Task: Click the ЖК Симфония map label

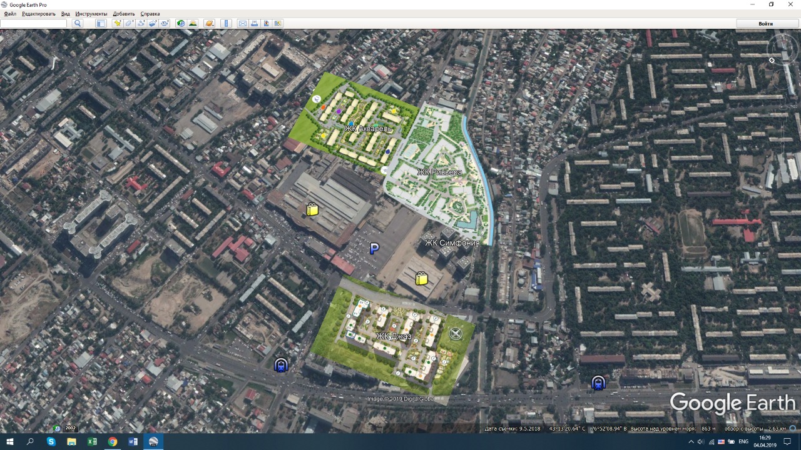Action: (452, 243)
